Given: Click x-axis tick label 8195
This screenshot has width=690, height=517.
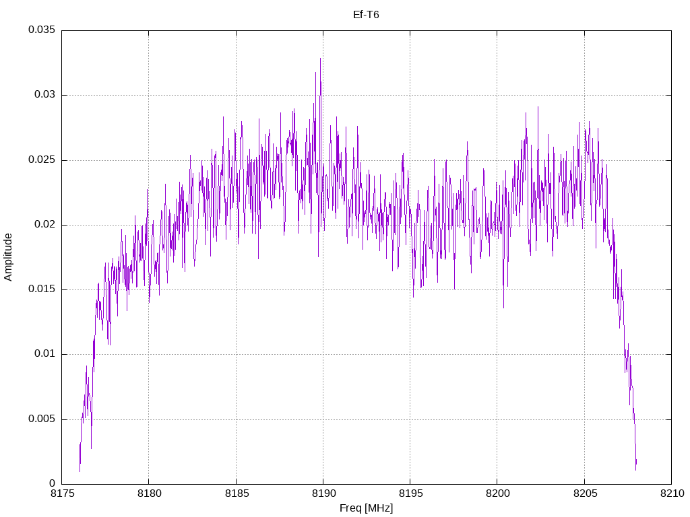Looking at the screenshot, I should [410, 493].
